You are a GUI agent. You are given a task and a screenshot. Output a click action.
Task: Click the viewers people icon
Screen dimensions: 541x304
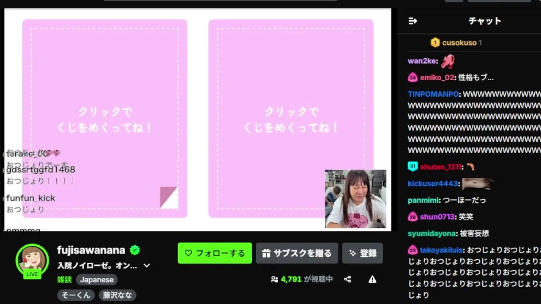click(x=274, y=279)
